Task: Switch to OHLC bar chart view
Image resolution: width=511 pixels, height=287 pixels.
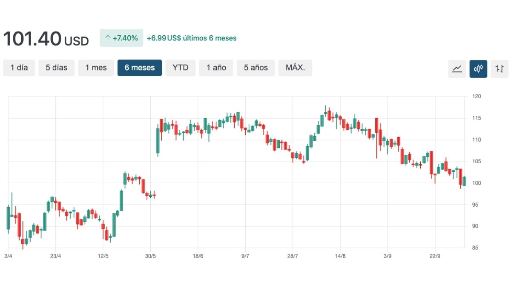Action: (500, 68)
